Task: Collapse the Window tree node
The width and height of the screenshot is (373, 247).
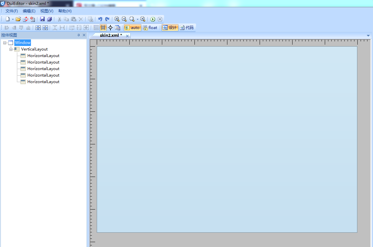Action: pos(5,42)
